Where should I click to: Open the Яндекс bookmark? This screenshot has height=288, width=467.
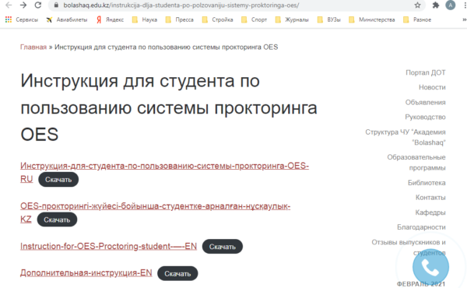point(110,19)
